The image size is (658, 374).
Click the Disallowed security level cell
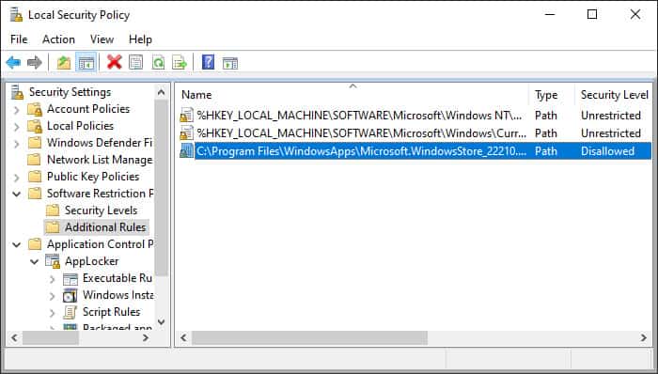click(607, 151)
